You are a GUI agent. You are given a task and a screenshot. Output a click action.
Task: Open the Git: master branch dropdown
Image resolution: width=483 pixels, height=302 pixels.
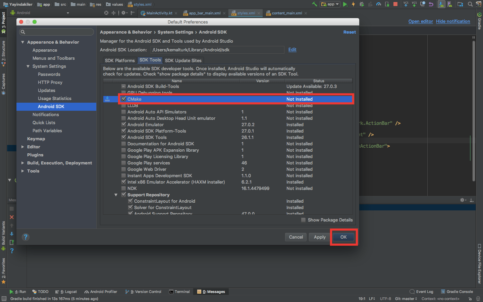point(406,299)
